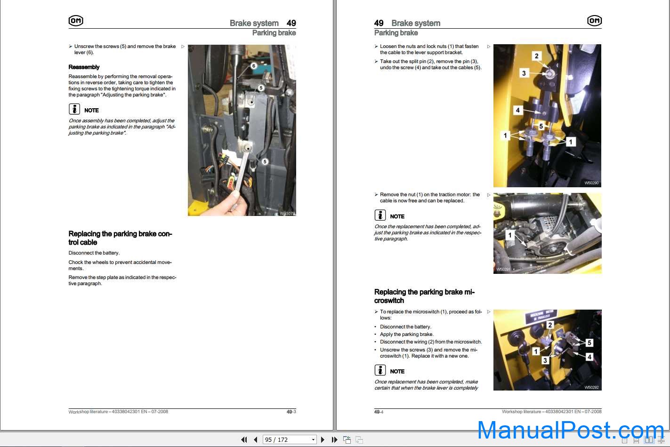Click the info NOTE icon on left page
Image resolution: width=670 pixels, height=447 pixels.
point(74,109)
